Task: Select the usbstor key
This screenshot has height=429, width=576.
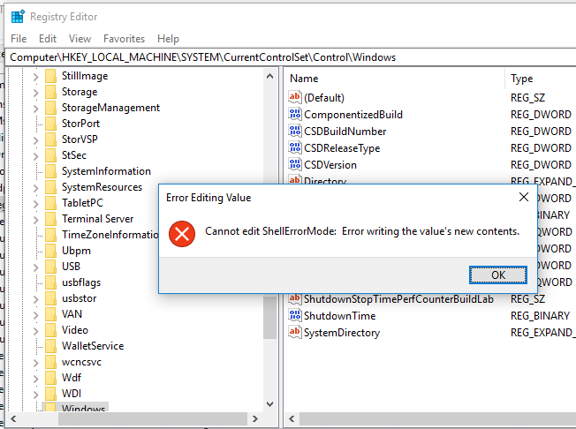Action: [x=79, y=298]
